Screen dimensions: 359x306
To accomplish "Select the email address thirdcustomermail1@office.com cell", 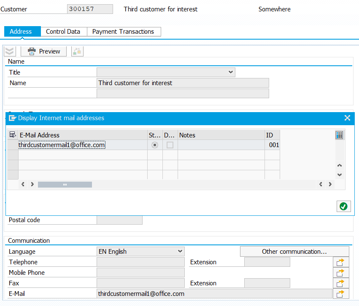I will tap(62, 145).
